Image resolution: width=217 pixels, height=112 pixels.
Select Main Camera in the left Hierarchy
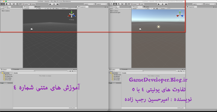pos(6,11)
